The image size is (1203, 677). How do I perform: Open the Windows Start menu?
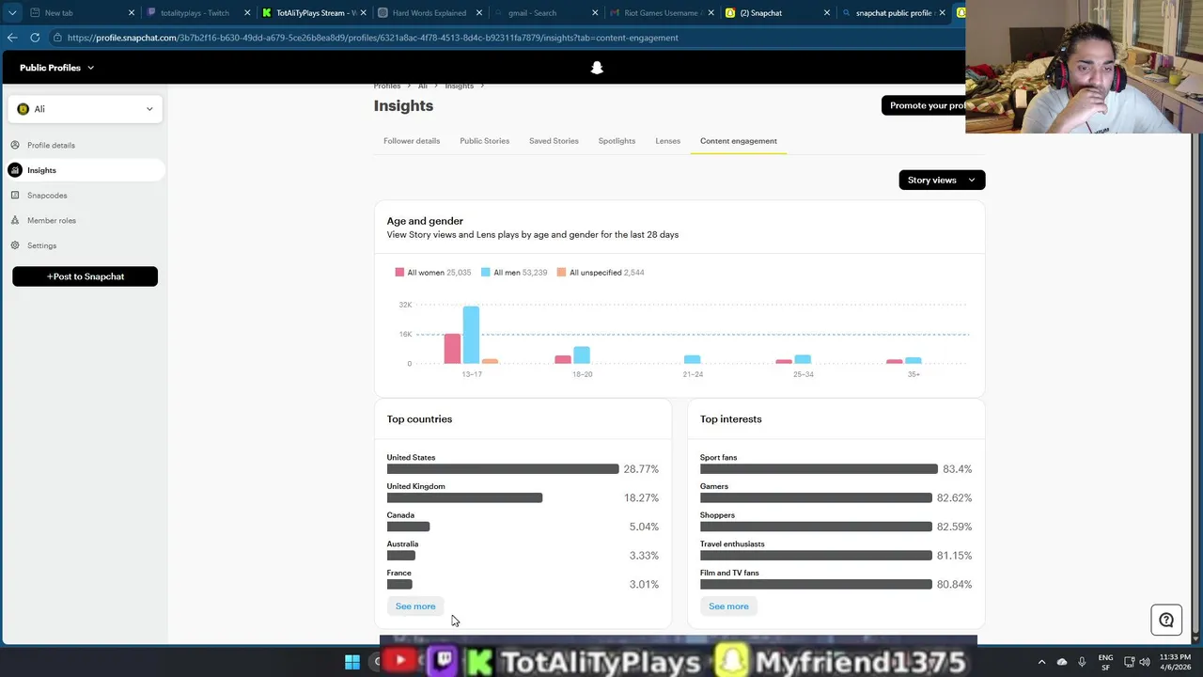coord(352,662)
